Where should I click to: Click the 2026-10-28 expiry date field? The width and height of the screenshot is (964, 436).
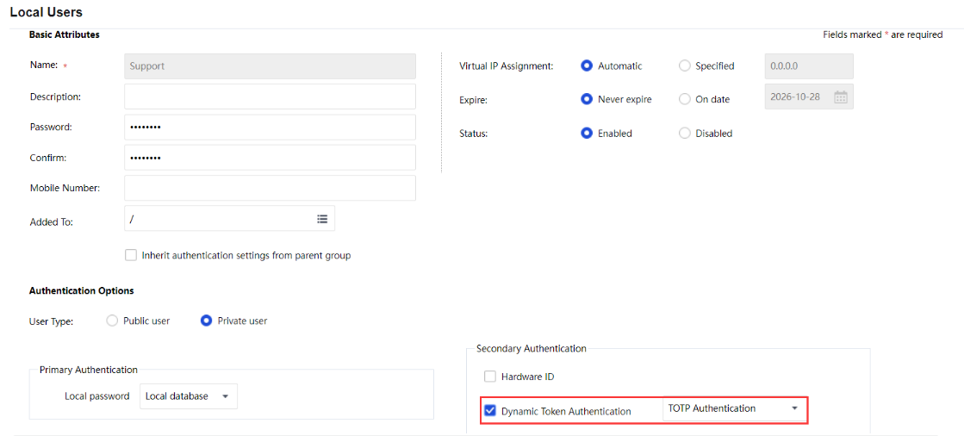[797, 97]
